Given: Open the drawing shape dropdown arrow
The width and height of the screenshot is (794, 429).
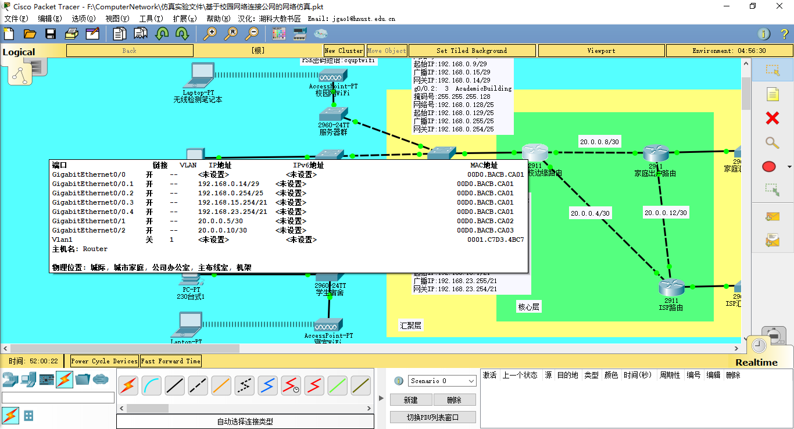Looking at the screenshot, I should coord(789,167).
